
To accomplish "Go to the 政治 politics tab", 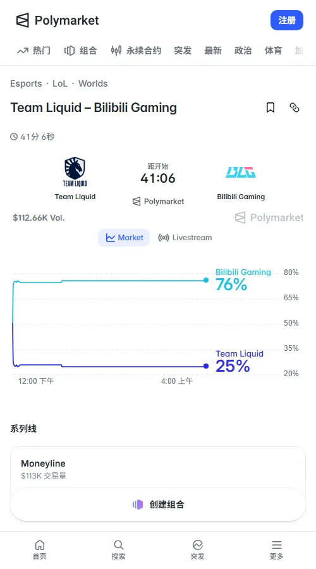I will [243, 51].
